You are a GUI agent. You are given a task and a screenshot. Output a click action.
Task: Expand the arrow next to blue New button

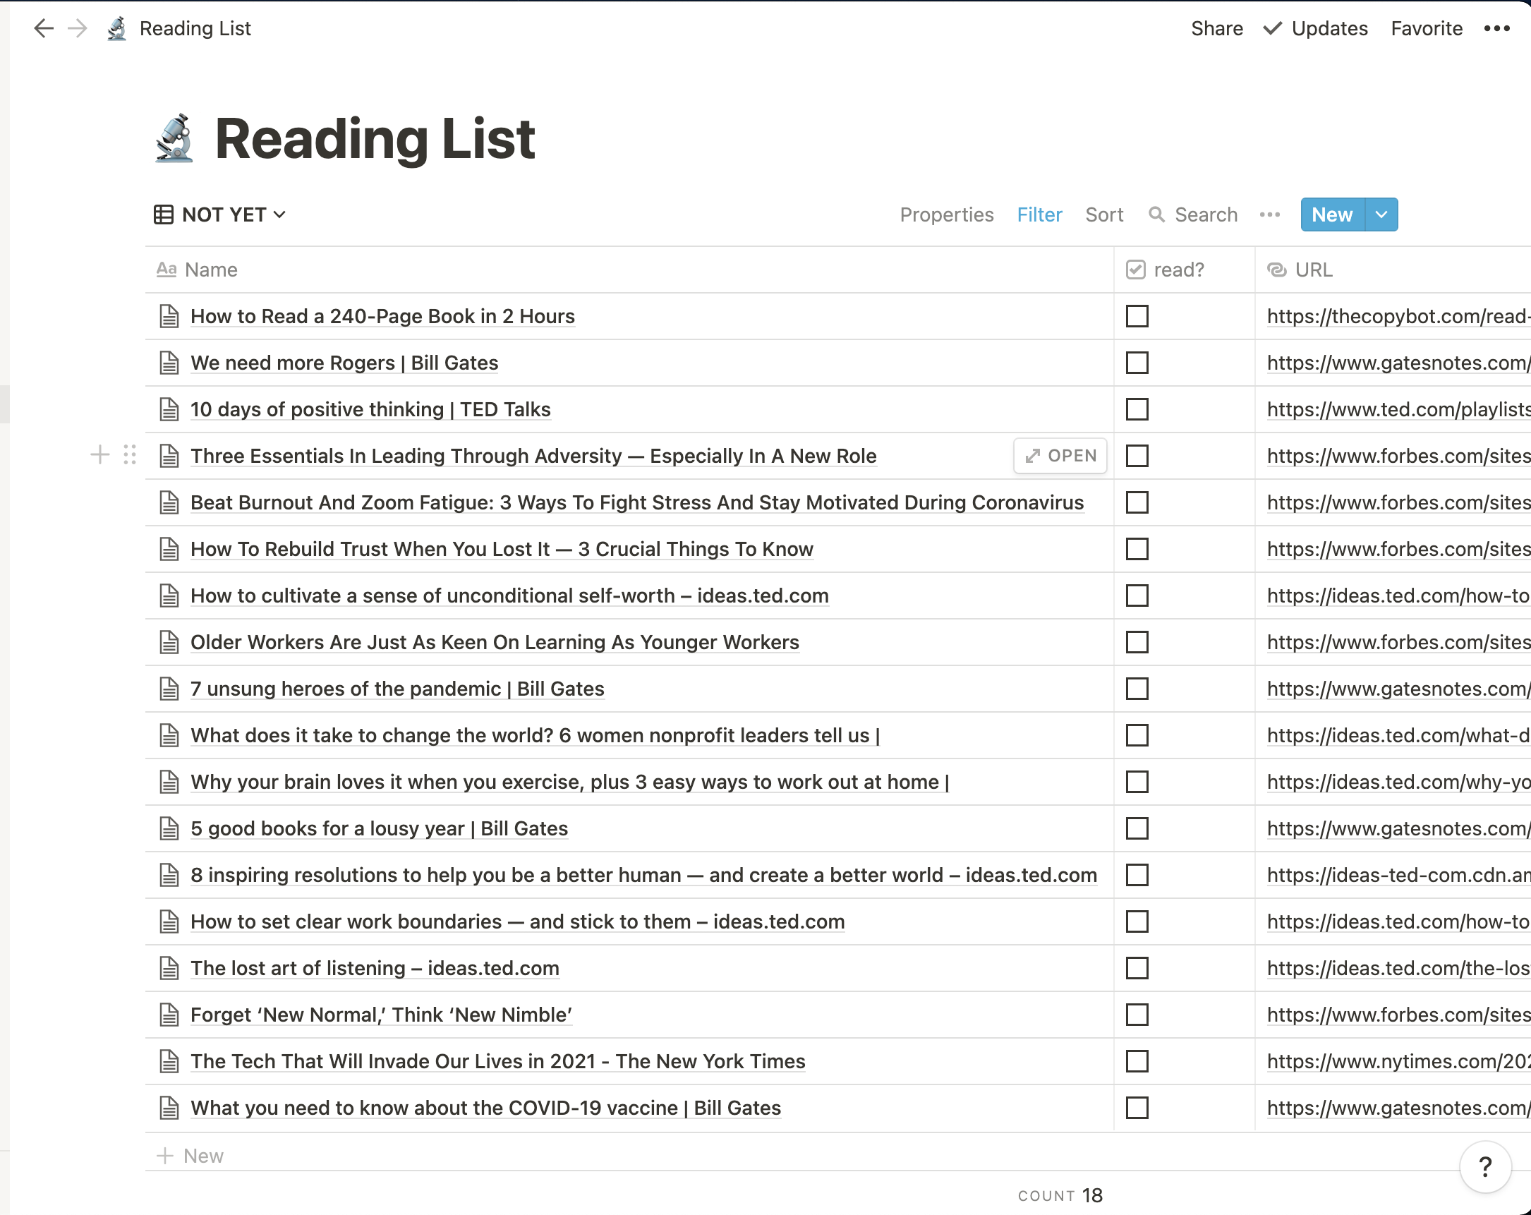tap(1381, 214)
